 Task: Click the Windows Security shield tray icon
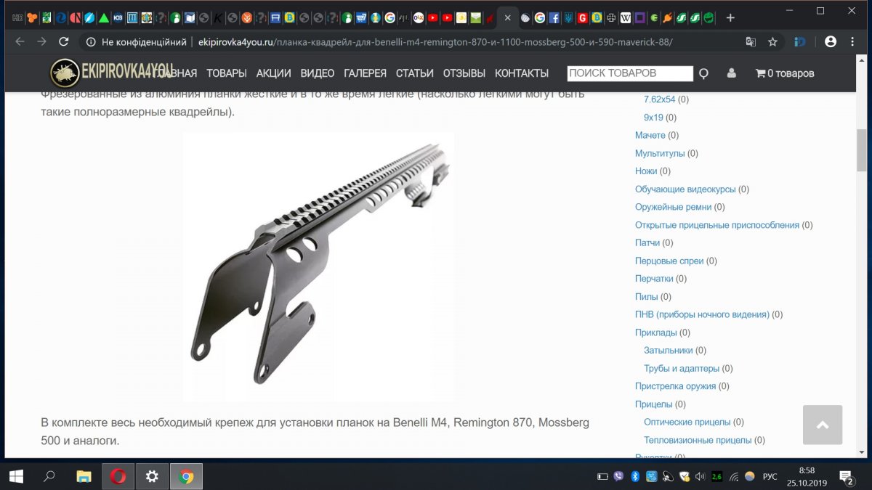(x=684, y=477)
